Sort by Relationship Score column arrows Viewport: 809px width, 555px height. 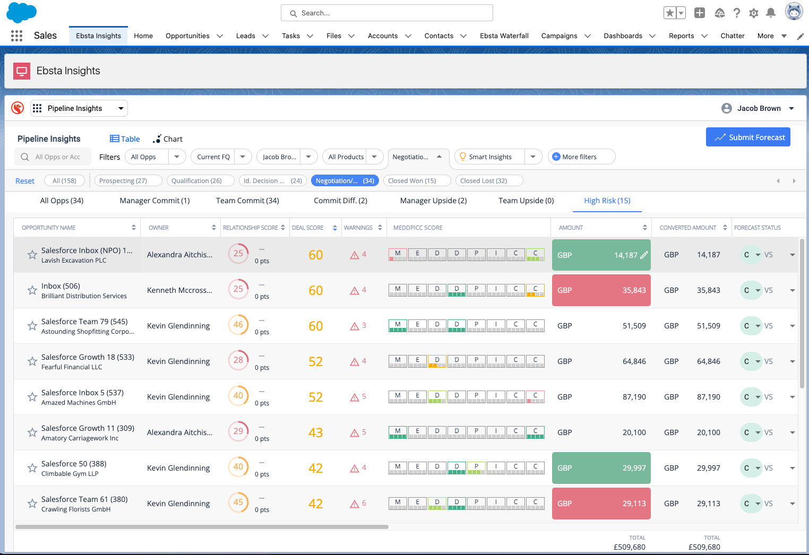pyautogui.click(x=283, y=228)
